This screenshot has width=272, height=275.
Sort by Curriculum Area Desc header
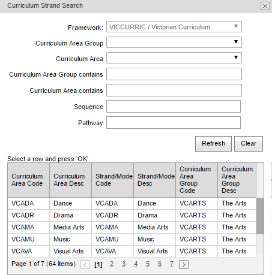[x=70, y=180]
